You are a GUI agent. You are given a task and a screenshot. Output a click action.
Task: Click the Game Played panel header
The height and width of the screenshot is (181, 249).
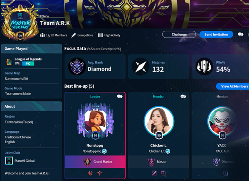coord(31,49)
